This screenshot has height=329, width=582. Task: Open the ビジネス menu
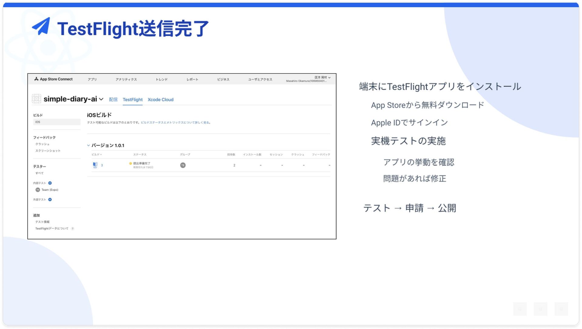point(223,79)
